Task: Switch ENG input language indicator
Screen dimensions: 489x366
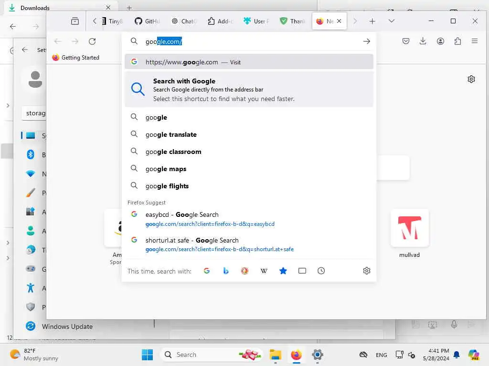Action: (381, 355)
